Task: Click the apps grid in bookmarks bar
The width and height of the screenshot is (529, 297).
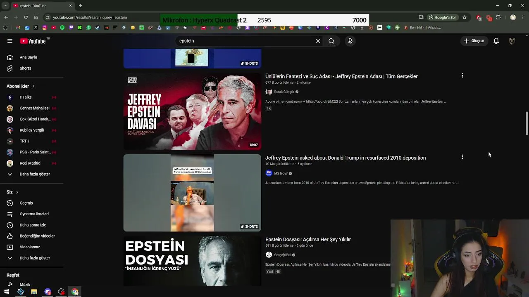Action: tap(5, 28)
